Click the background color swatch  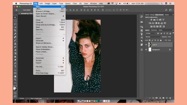[16, 90]
